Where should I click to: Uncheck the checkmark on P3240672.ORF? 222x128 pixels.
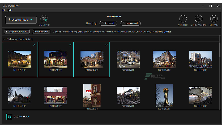point(106,45)
